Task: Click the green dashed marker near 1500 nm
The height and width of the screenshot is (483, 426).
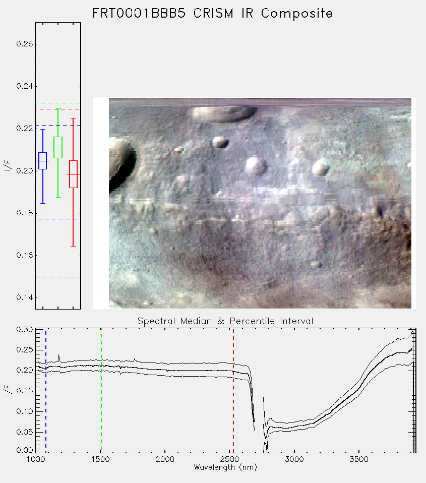Action: point(101,390)
